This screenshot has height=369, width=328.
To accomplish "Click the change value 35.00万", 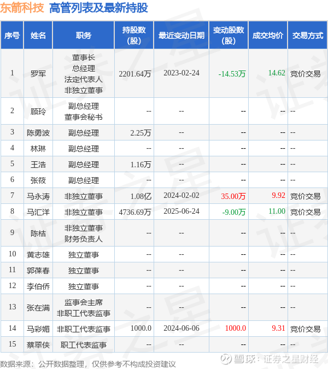I will pyautogui.click(x=233, y=196).
